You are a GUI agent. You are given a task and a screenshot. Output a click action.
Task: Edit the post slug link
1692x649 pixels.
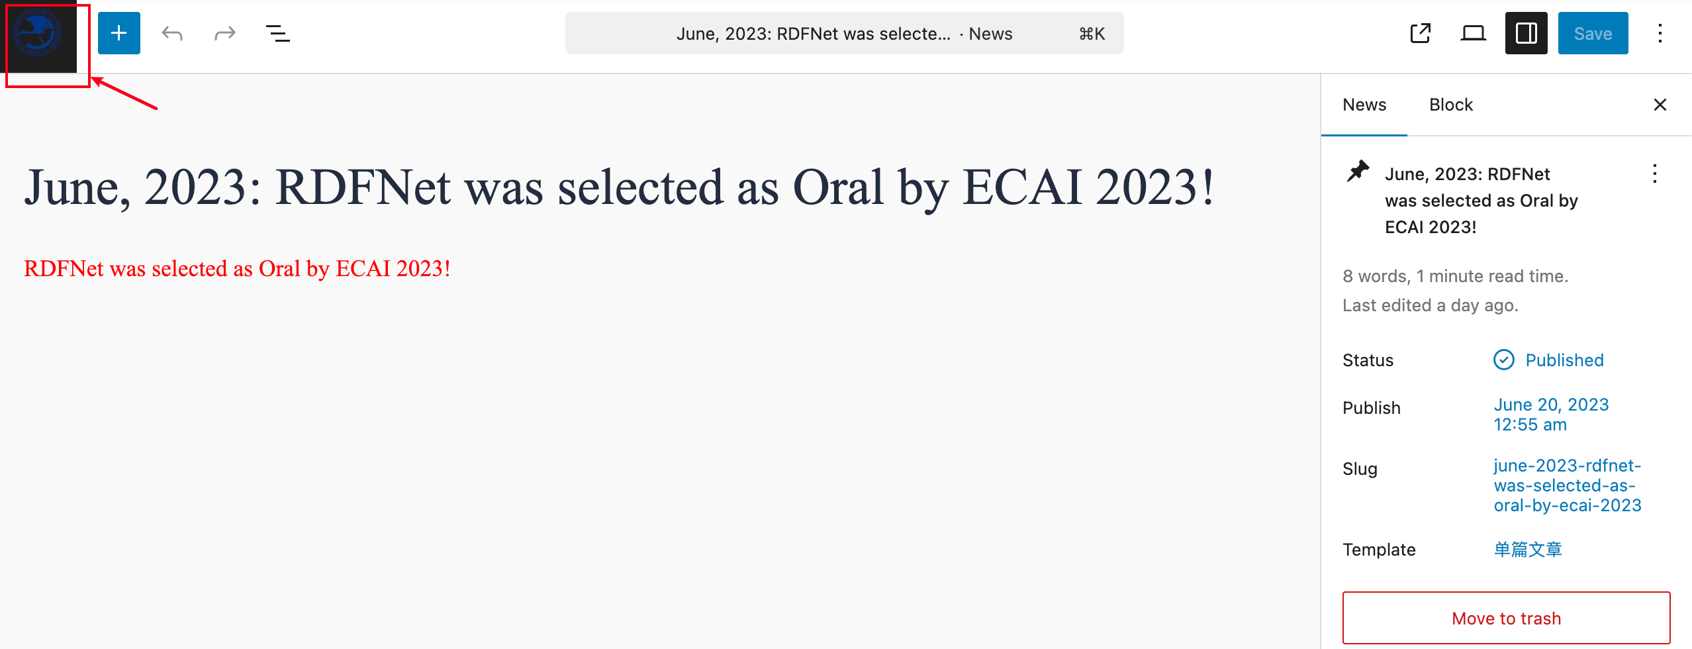pos(1567,485)
